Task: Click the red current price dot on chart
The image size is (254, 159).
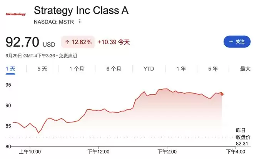Action: [222, 94]
